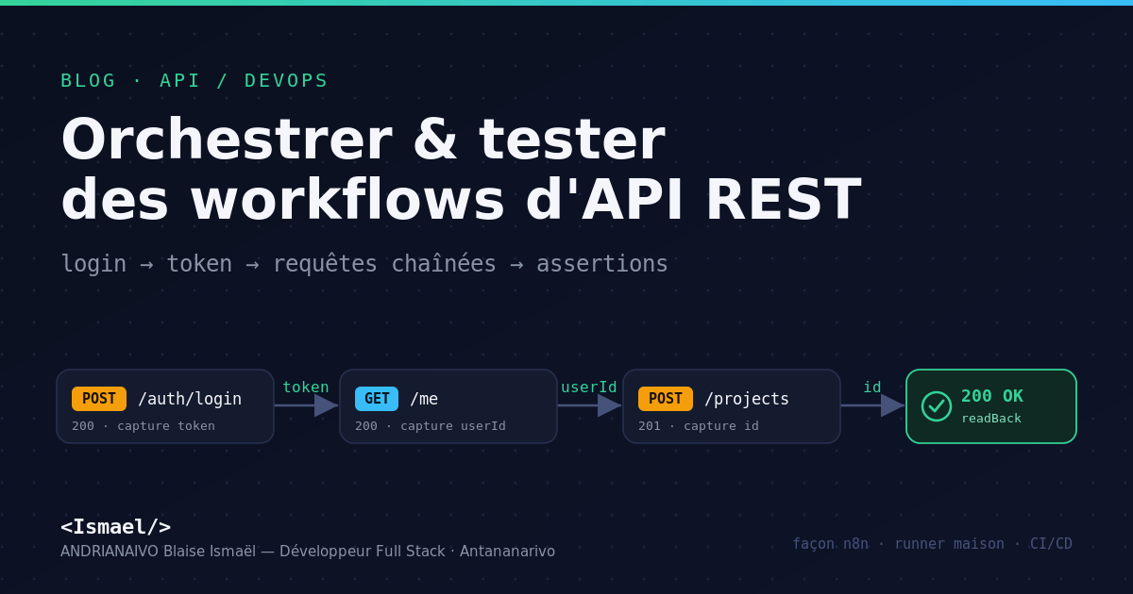This screenshot has width=1133, height=594.
Task: Click the arrow labeled userId
Action: pyautogui.click(x=589, y=405)
